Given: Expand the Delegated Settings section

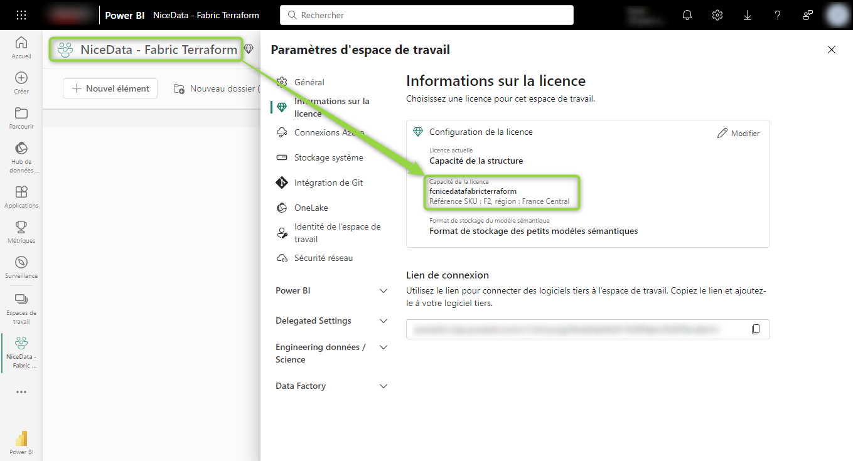Looking at the screenshot, I should (x=331, y=321).
